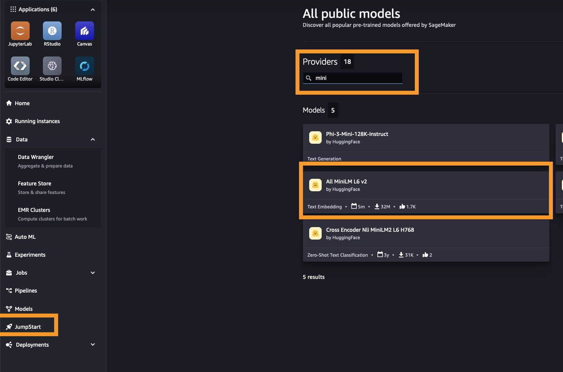Click the Auto ML icon
This screenshot has width=563, height=372.
click(x=9, y=237)
